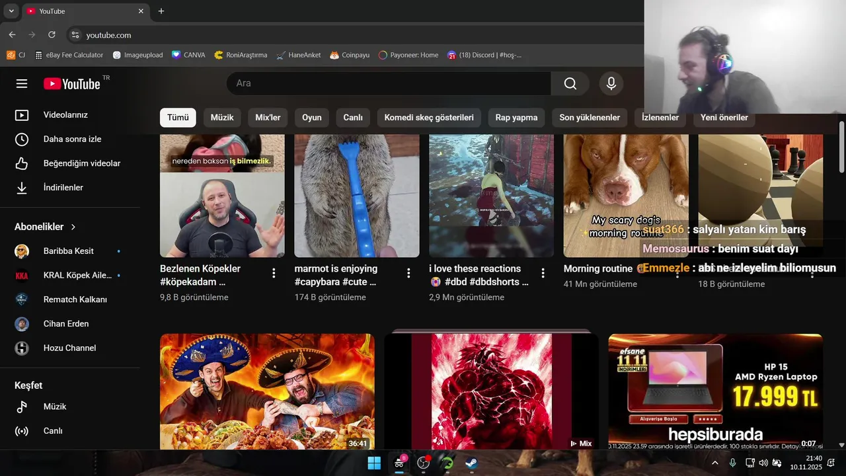Open hepsiburada HP 15 laptop ad

[715, 391]
